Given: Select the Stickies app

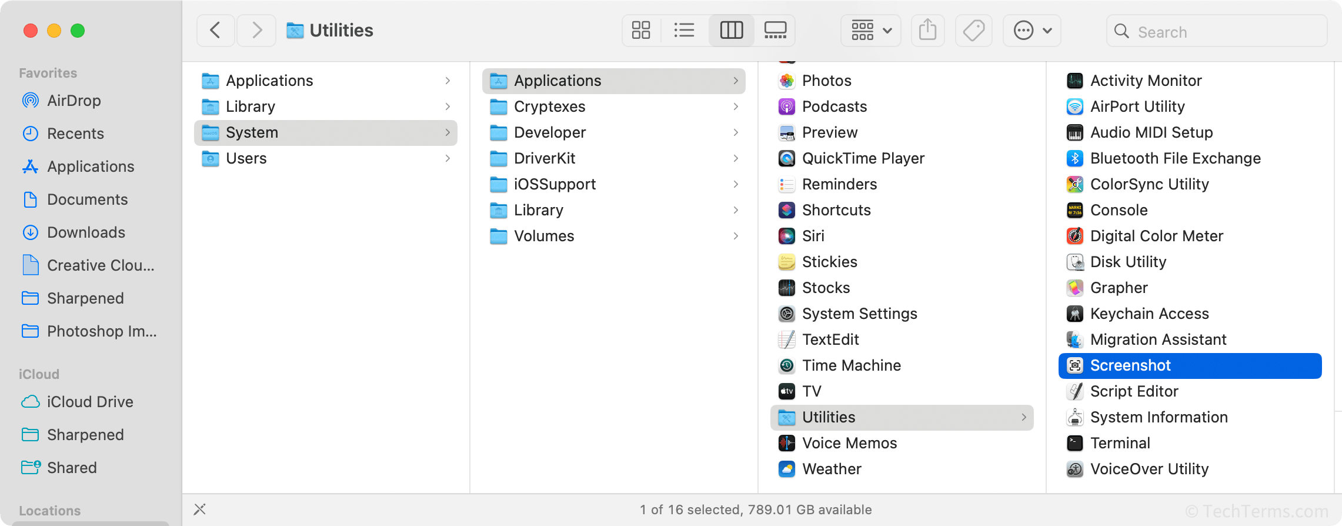Looking at the screenshot, I should [x=902, y=262].
